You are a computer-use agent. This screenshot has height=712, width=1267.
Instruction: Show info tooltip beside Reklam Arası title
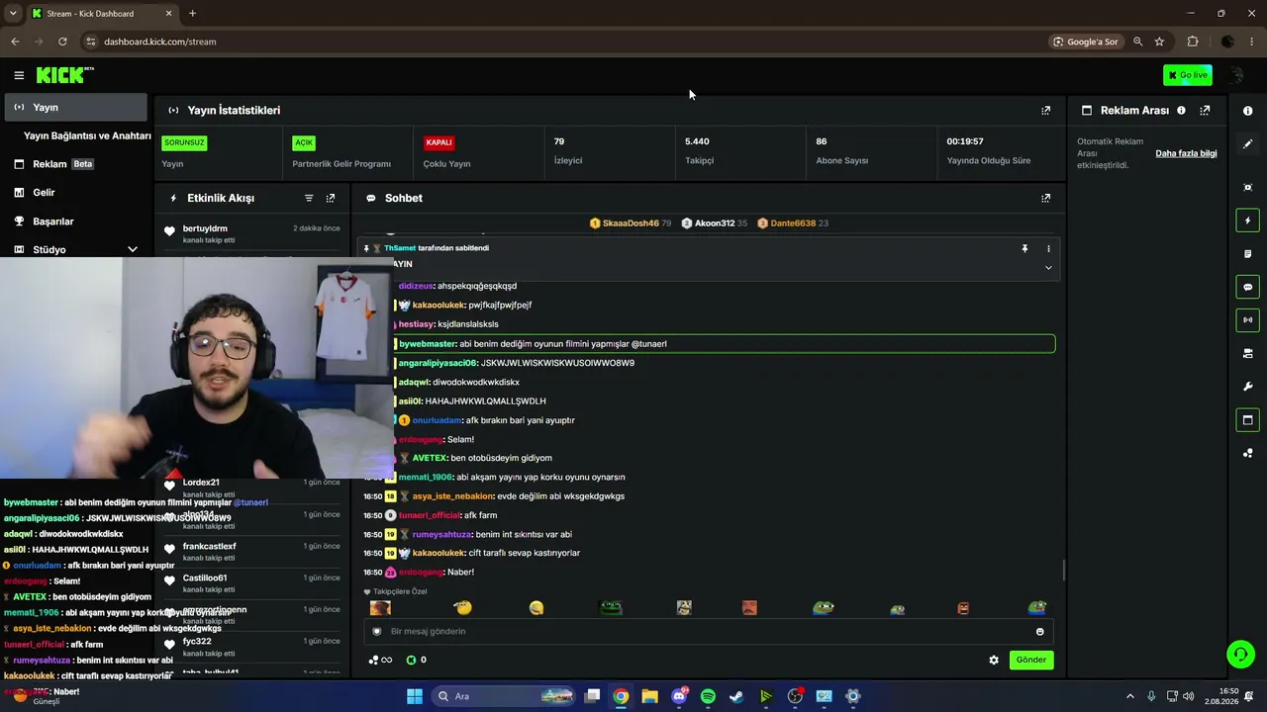pos(1181,111)
